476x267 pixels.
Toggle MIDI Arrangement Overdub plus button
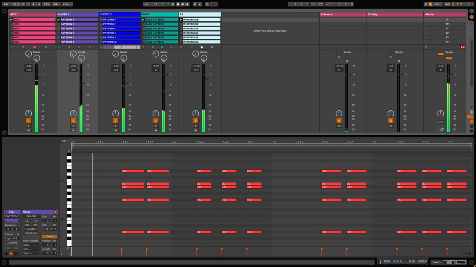[187, 4]
